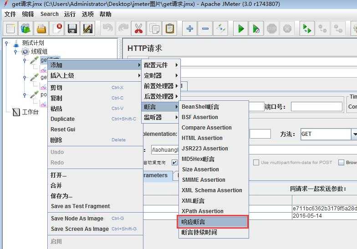Select JSR223 Assertion entry
Screen dimensions: 357x249
[x=214, y=148]
